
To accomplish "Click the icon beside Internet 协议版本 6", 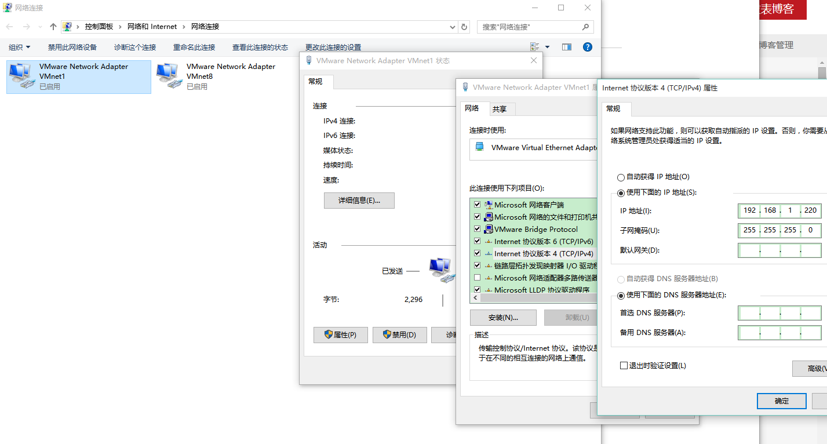I will (488, 241).
